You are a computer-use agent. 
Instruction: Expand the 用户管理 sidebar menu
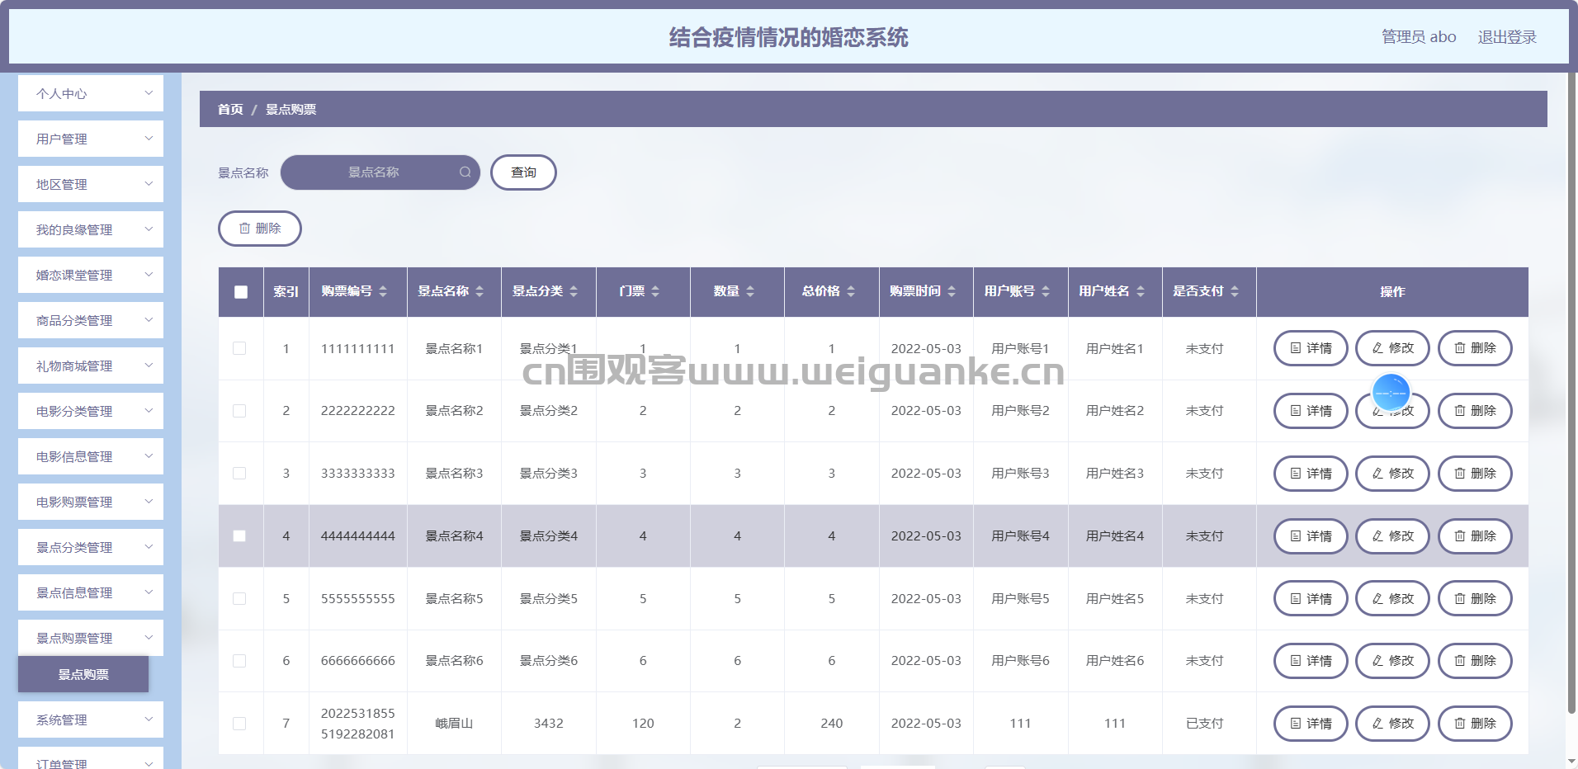(91, 139)
